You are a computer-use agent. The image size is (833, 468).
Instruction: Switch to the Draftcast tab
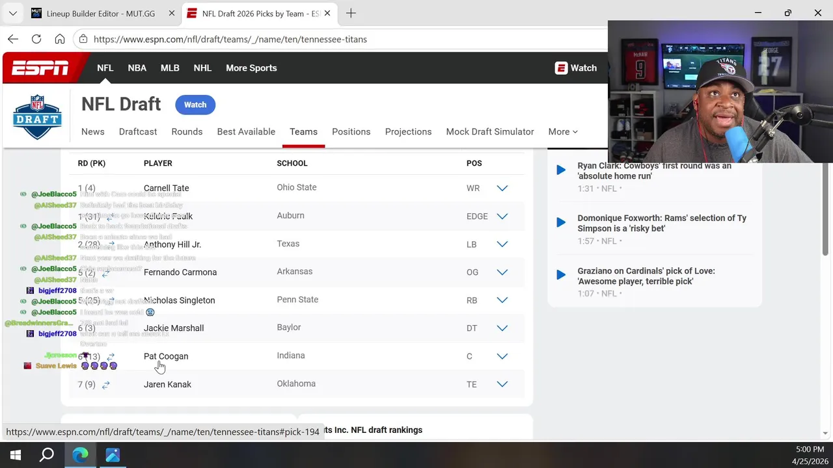pos(138,131)
